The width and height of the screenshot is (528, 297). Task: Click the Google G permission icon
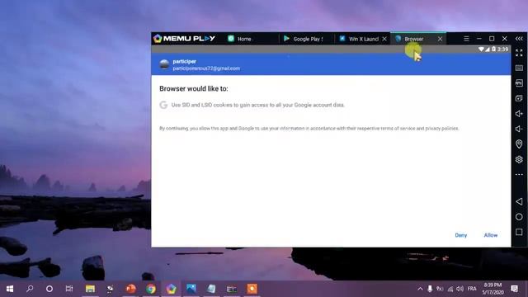click(163, 105)
